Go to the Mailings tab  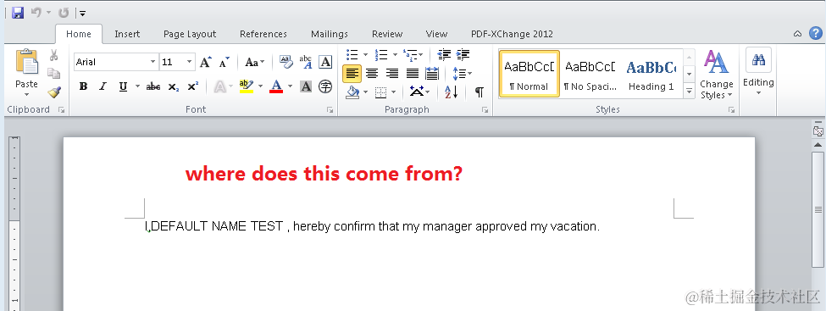coord(330,34)
